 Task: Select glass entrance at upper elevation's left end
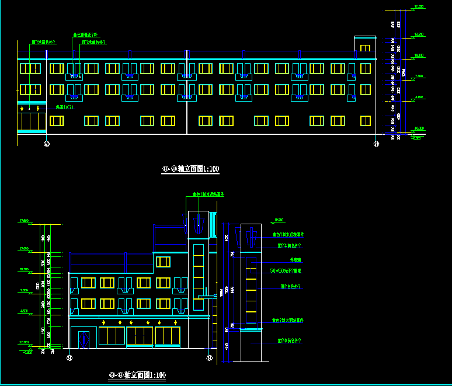(32, 120)
